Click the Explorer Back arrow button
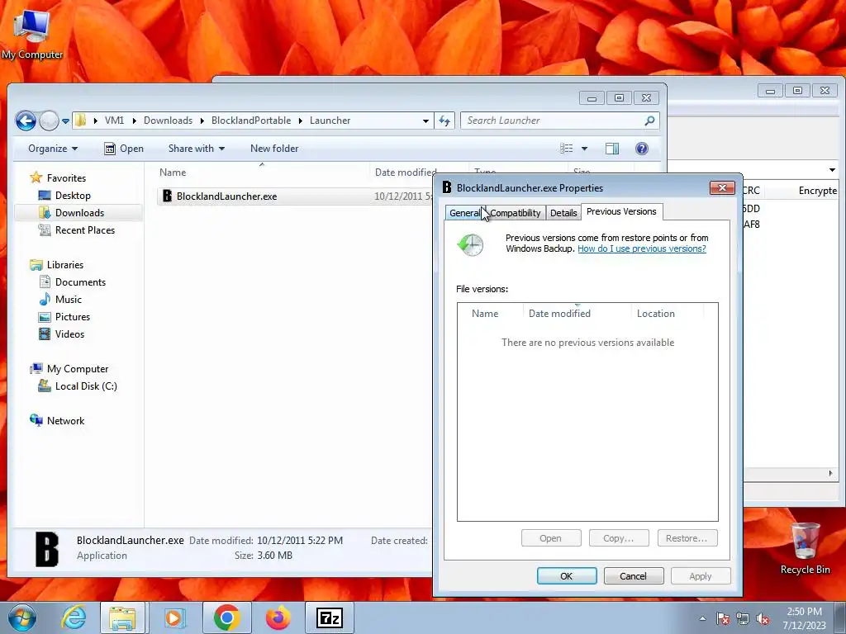This screenshot has width=846, height=634. [x=26, y=121]
